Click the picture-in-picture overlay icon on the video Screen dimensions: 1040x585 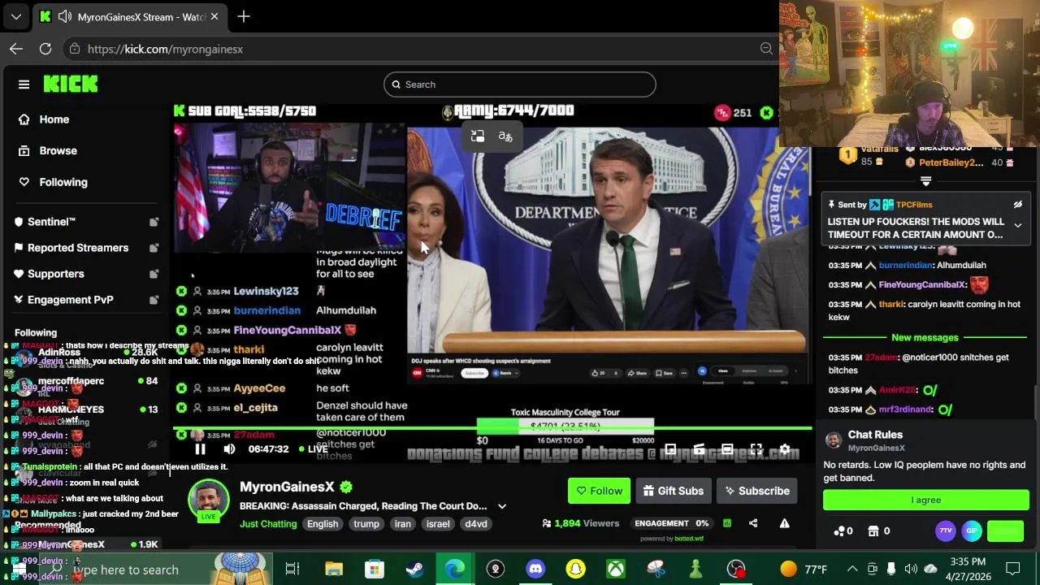pyautogui.click(x=478, y=136)
